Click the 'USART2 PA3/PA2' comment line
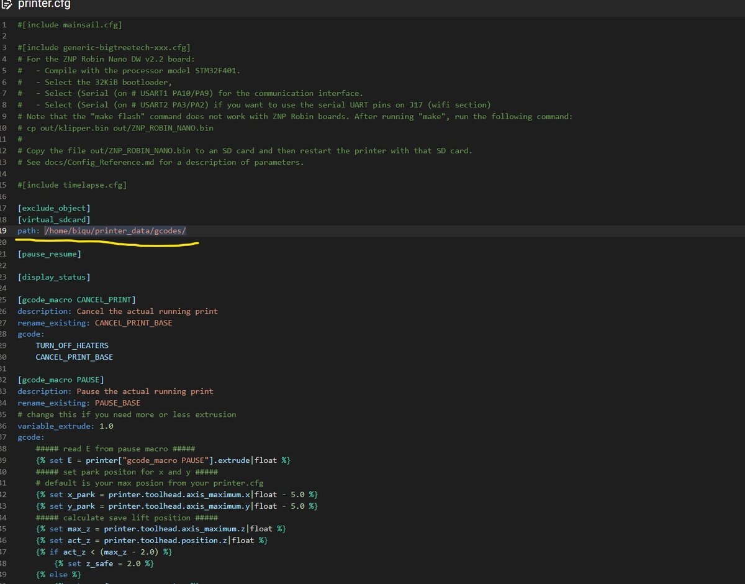 click(254, 105)
